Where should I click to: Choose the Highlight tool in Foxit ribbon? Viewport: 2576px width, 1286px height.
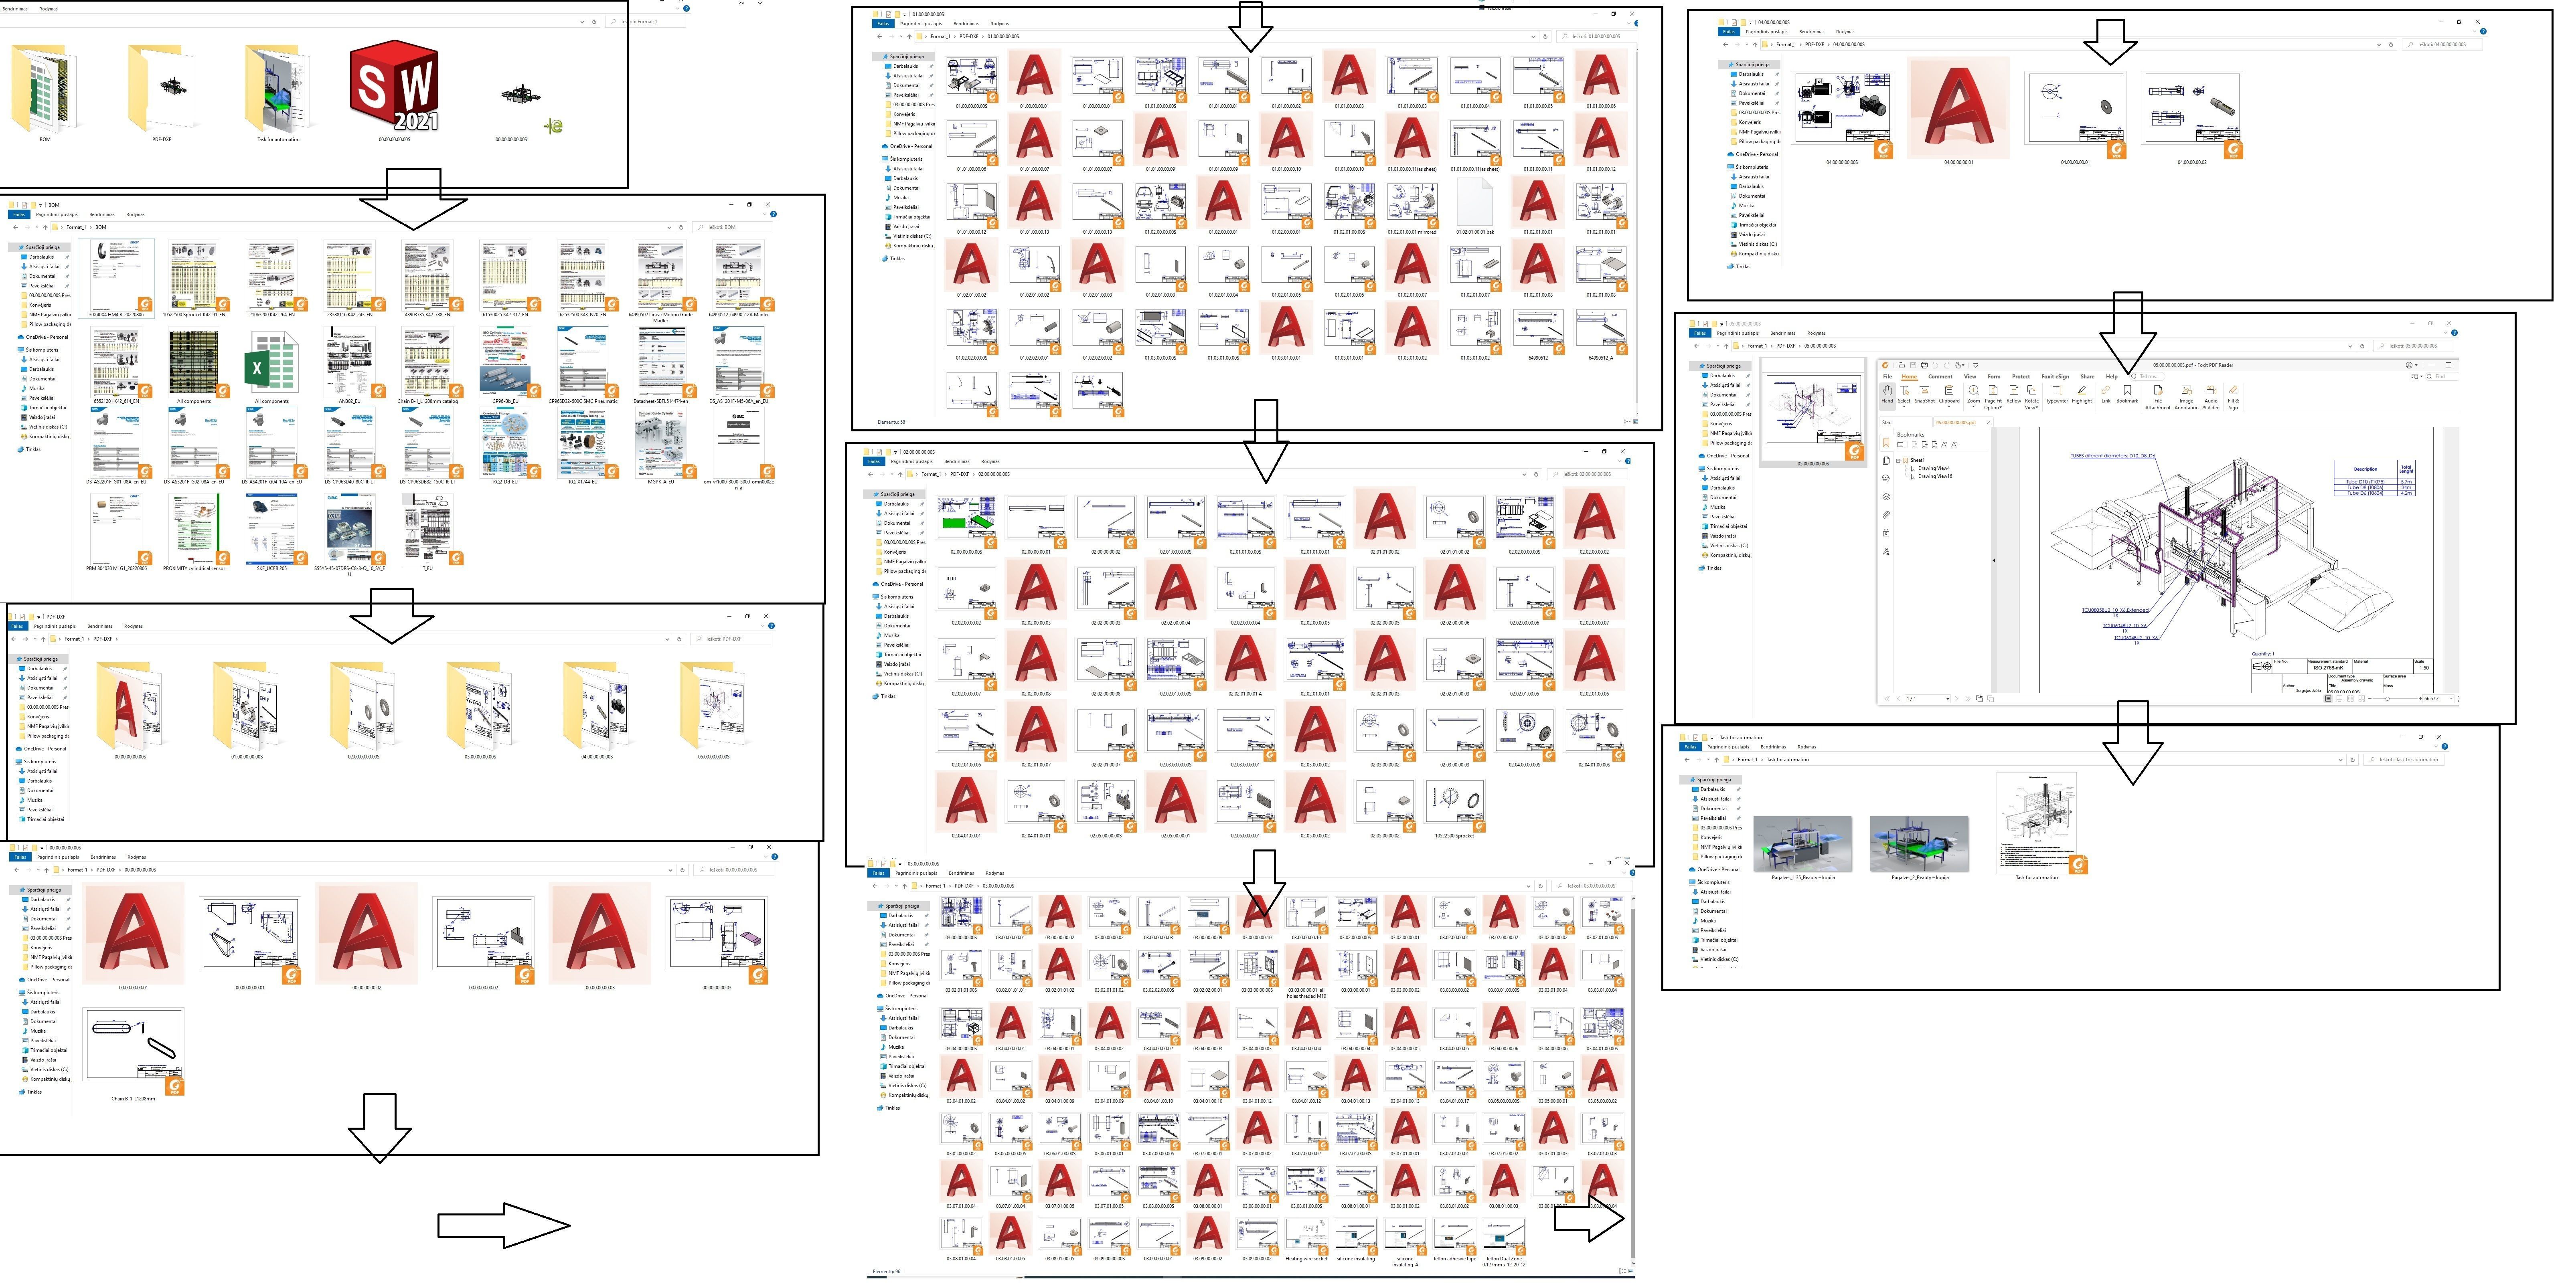tap(2082, 395)
